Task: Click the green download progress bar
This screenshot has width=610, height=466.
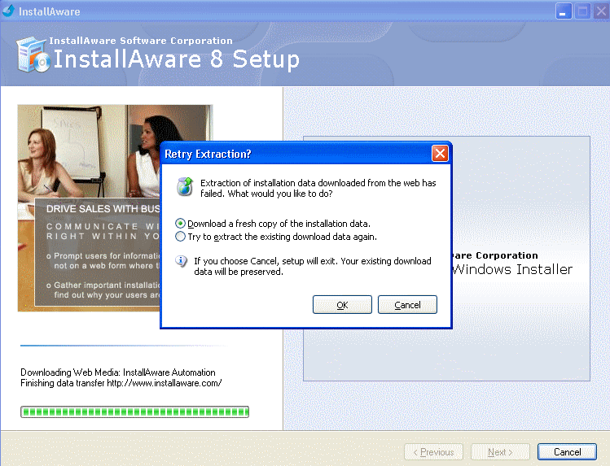Action: (134, 412)
